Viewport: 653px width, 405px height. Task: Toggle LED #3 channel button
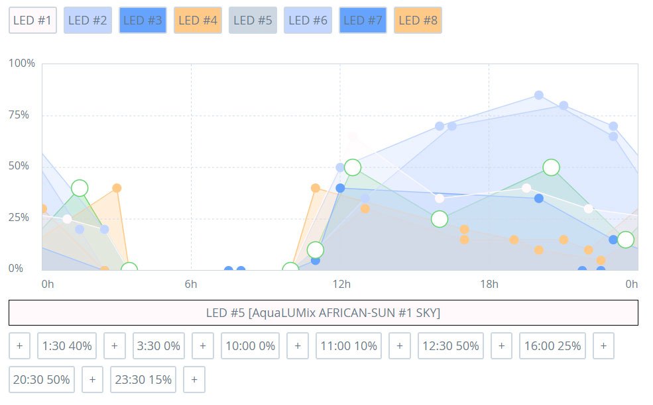point(143,20)
